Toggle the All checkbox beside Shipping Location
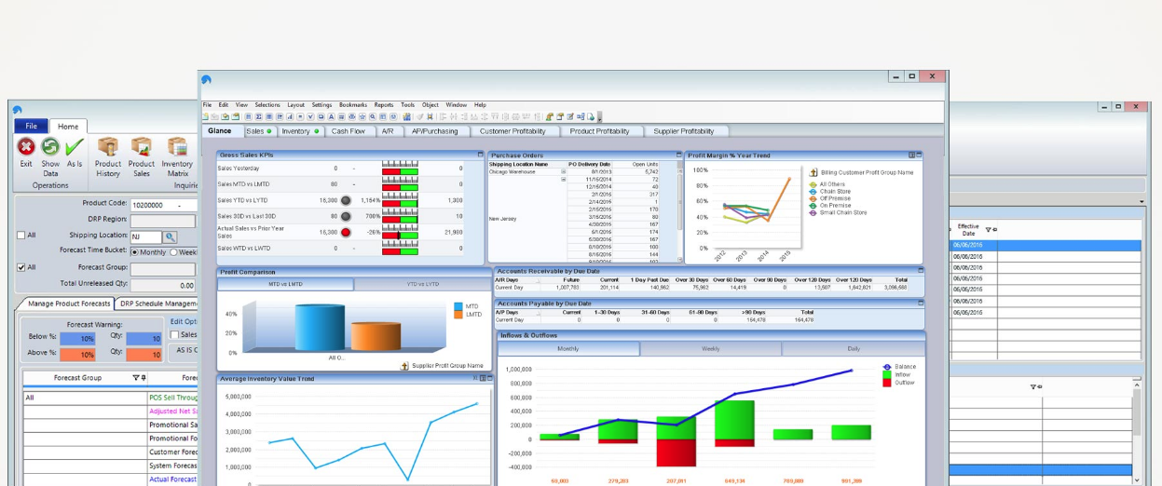Viewport: 1162px width, 486px height. pyautogui.click(x=21, y=236)
